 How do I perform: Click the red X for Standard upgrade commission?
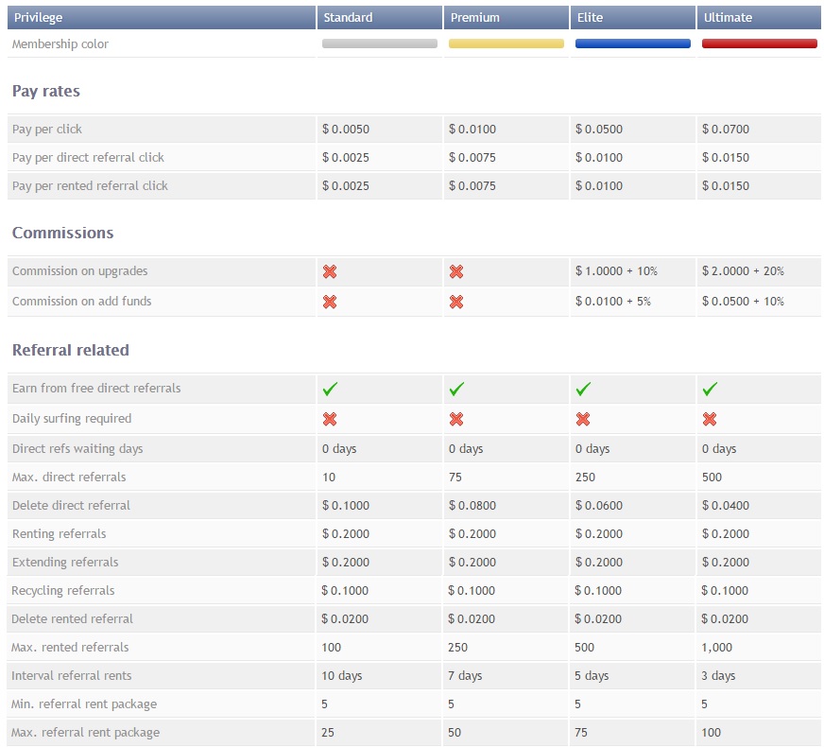point(330,271)
